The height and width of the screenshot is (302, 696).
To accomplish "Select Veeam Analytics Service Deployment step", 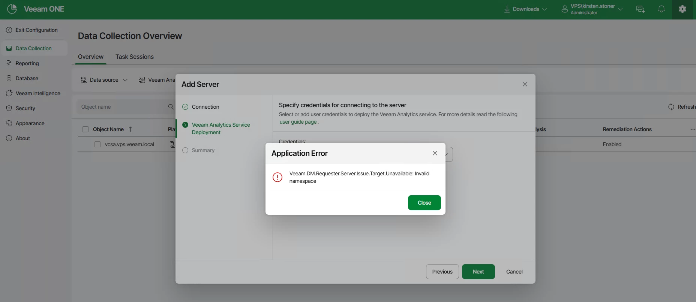I will (x=221, y=129).
